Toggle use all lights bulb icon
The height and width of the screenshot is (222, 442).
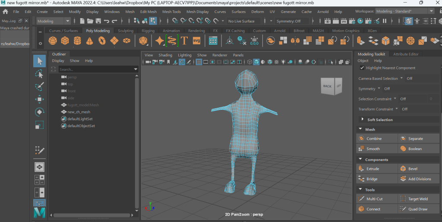283,62
